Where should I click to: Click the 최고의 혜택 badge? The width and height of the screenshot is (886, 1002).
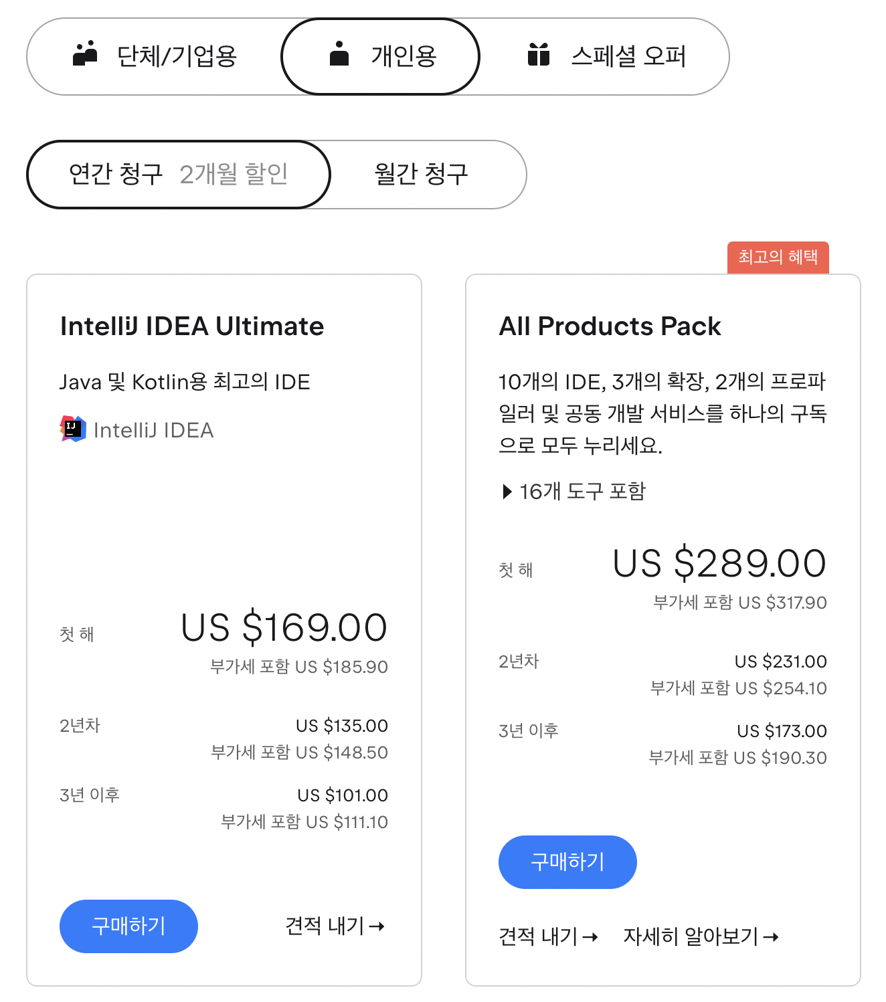pos(778,258)
